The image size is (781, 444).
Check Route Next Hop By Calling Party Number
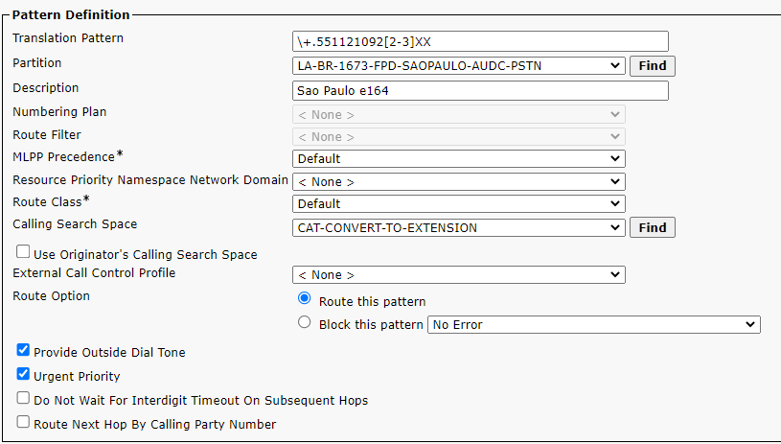click(x=23, y=422)
